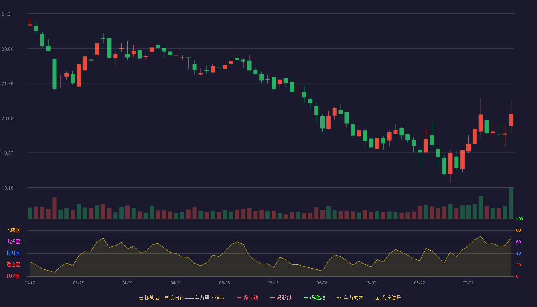537x307 pixels.
Task: Click the 03-17 date axis label
Action: tap(30, 283)
